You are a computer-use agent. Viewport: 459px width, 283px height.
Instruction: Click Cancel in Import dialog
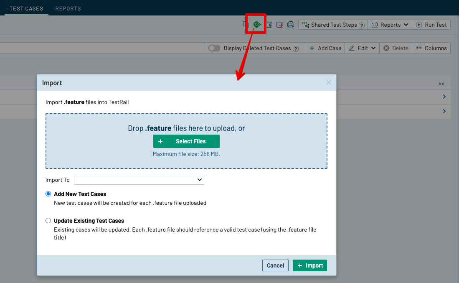pyautogui.click(x=276, y=265)
